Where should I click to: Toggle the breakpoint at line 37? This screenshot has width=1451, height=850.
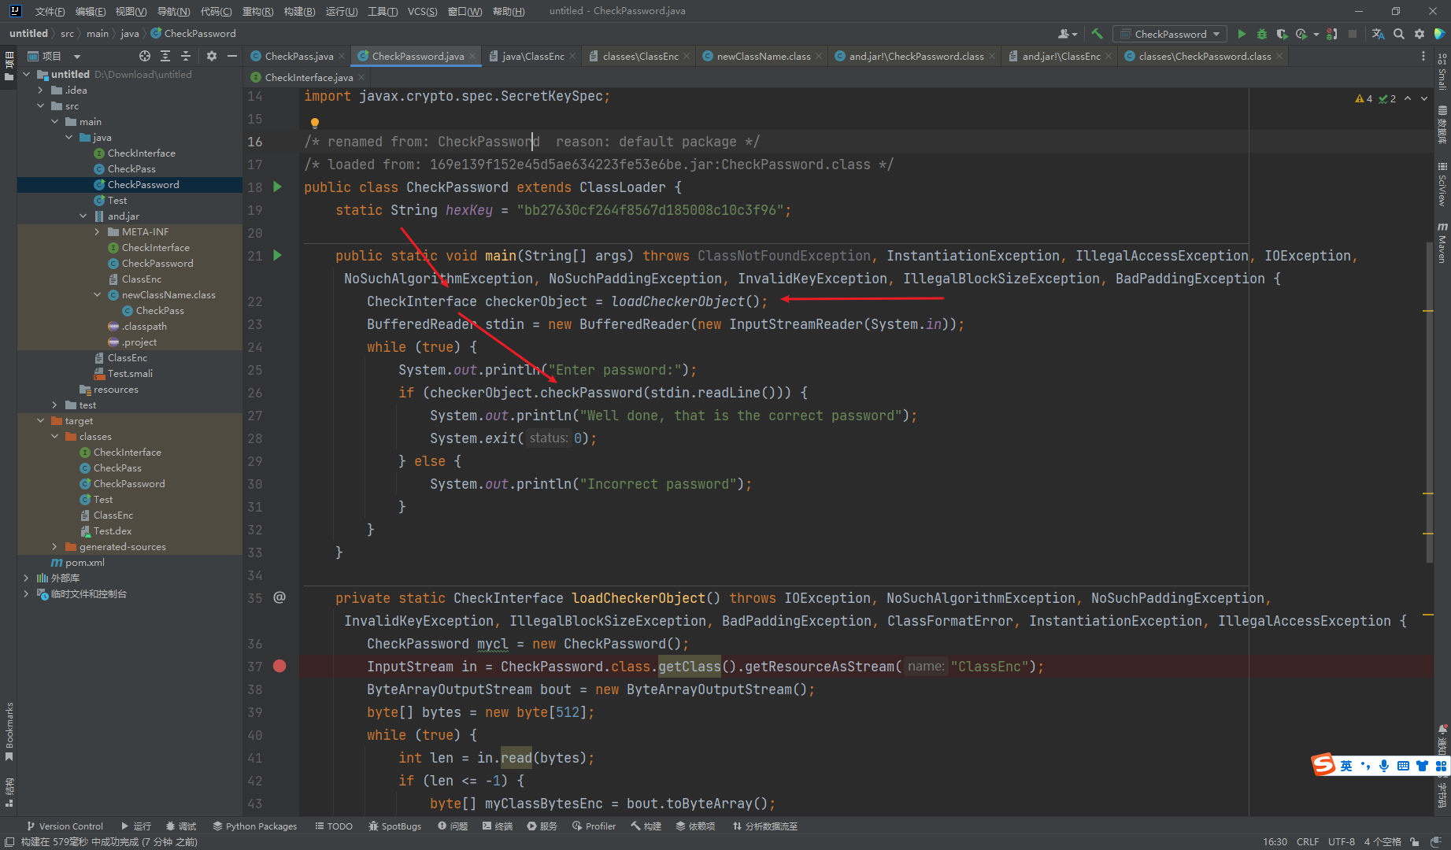click(x=279, y=666)
